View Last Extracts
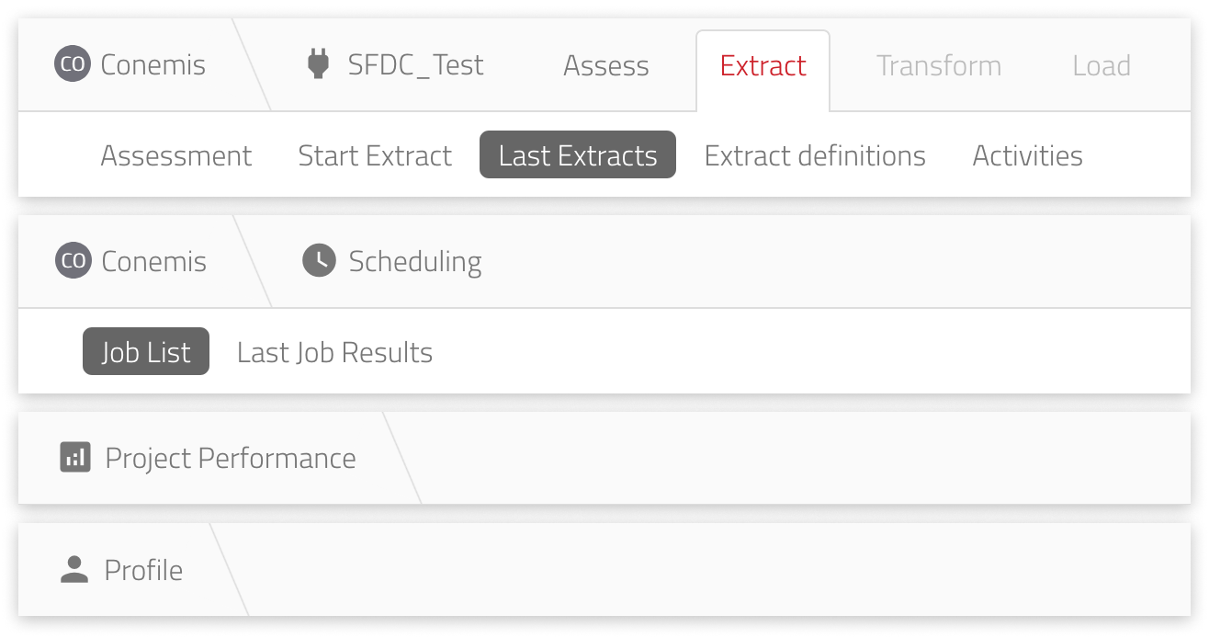 [x=577, y=154]
